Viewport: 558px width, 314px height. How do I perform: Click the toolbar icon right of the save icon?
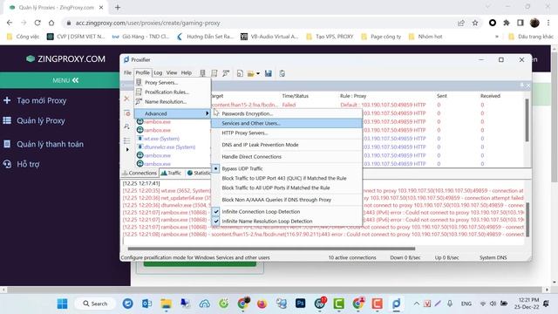pos(282,73)
